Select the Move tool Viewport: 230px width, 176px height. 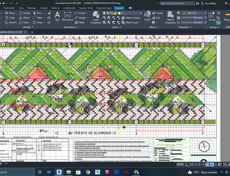coord(10,13)
